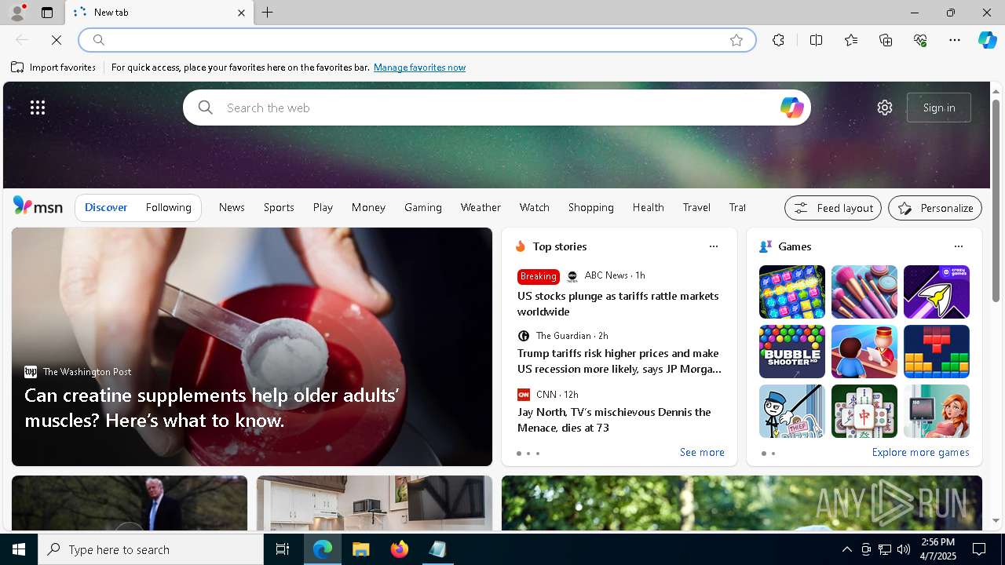1005x565 pixels.
Task: Open Settings and more ellipsis menu
Action: tap(955, 40)
